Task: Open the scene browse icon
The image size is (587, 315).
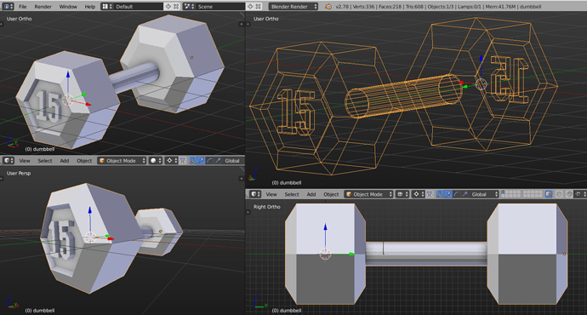Action: [x=189, y=6]
